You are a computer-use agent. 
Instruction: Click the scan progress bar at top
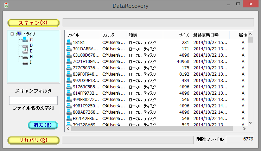158,22
